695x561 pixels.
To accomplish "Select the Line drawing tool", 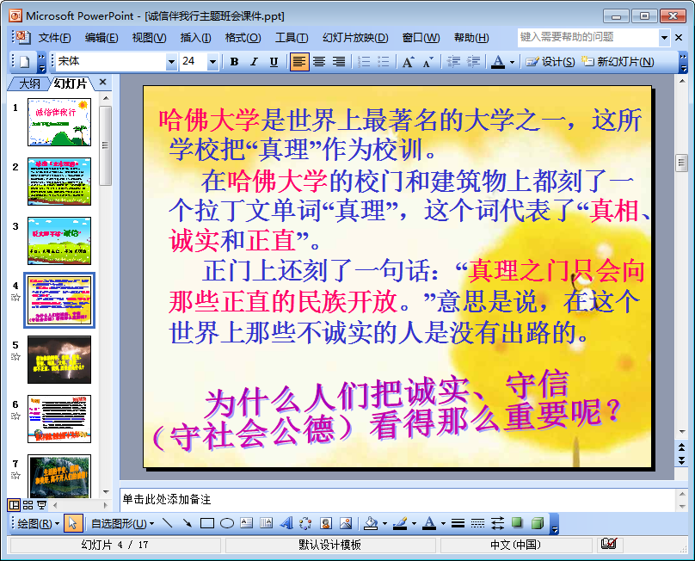I will click(168, 524).
